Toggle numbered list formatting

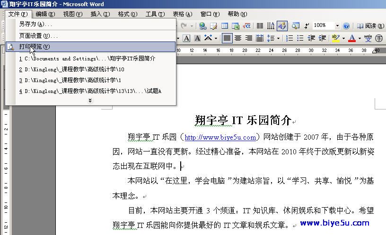289,38
